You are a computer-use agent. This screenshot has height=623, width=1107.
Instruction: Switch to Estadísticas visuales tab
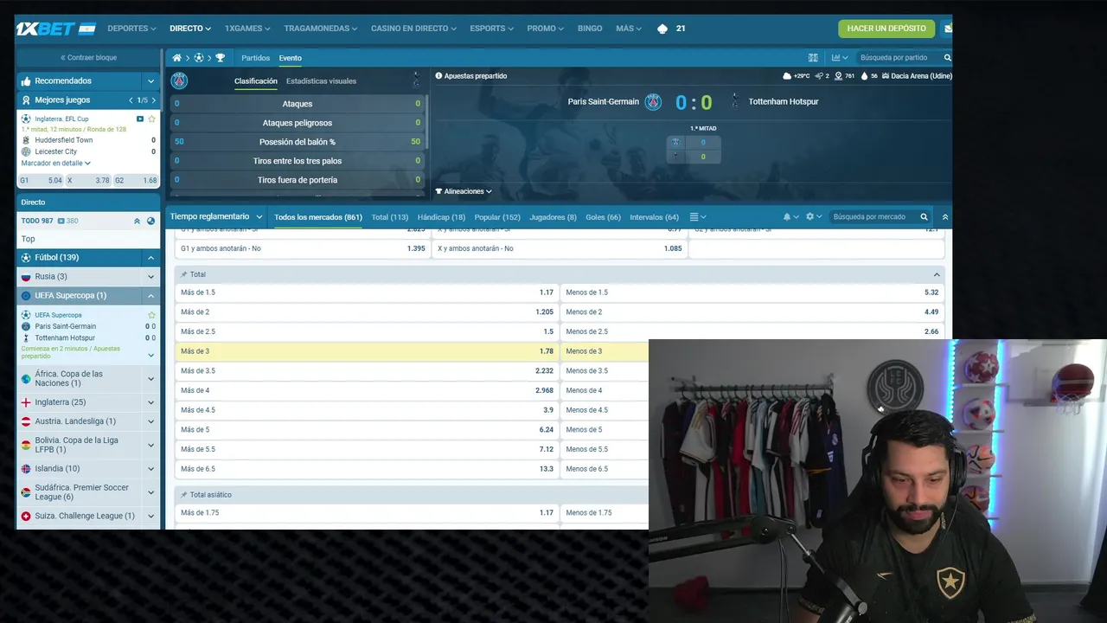tap(321, 81)
